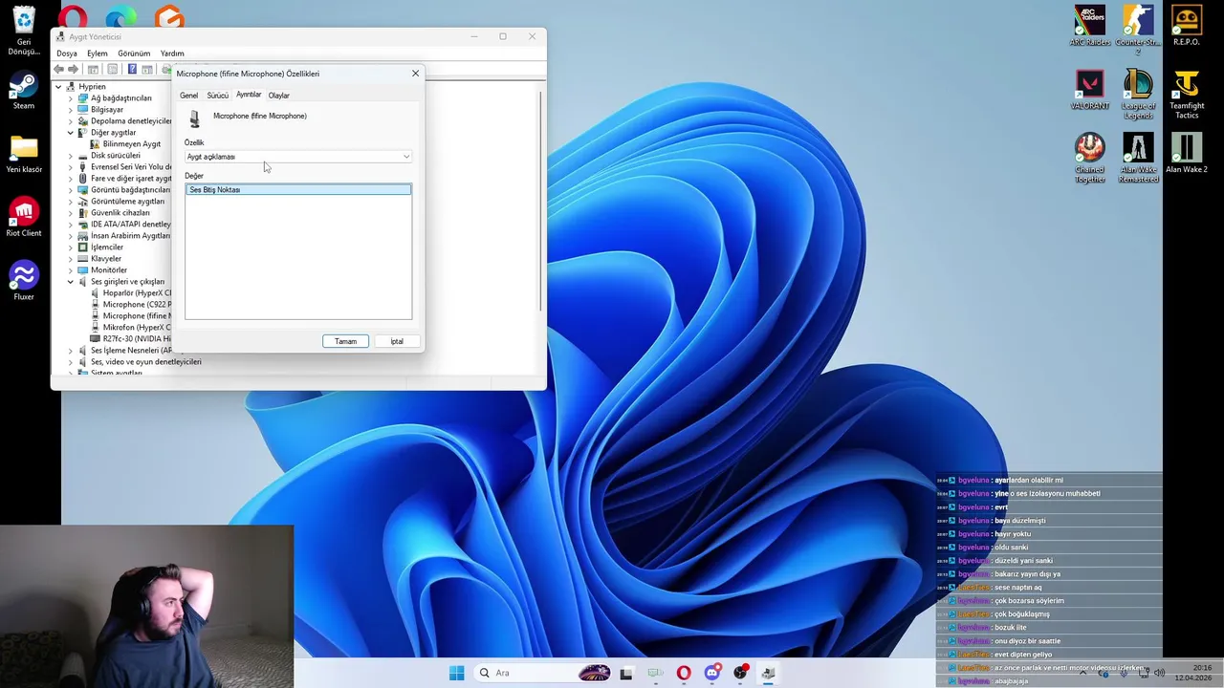Image resolution: width=1224 pixels, height=688 pixels.
Task: Open the Eylem menu
Action: (98, 54)
